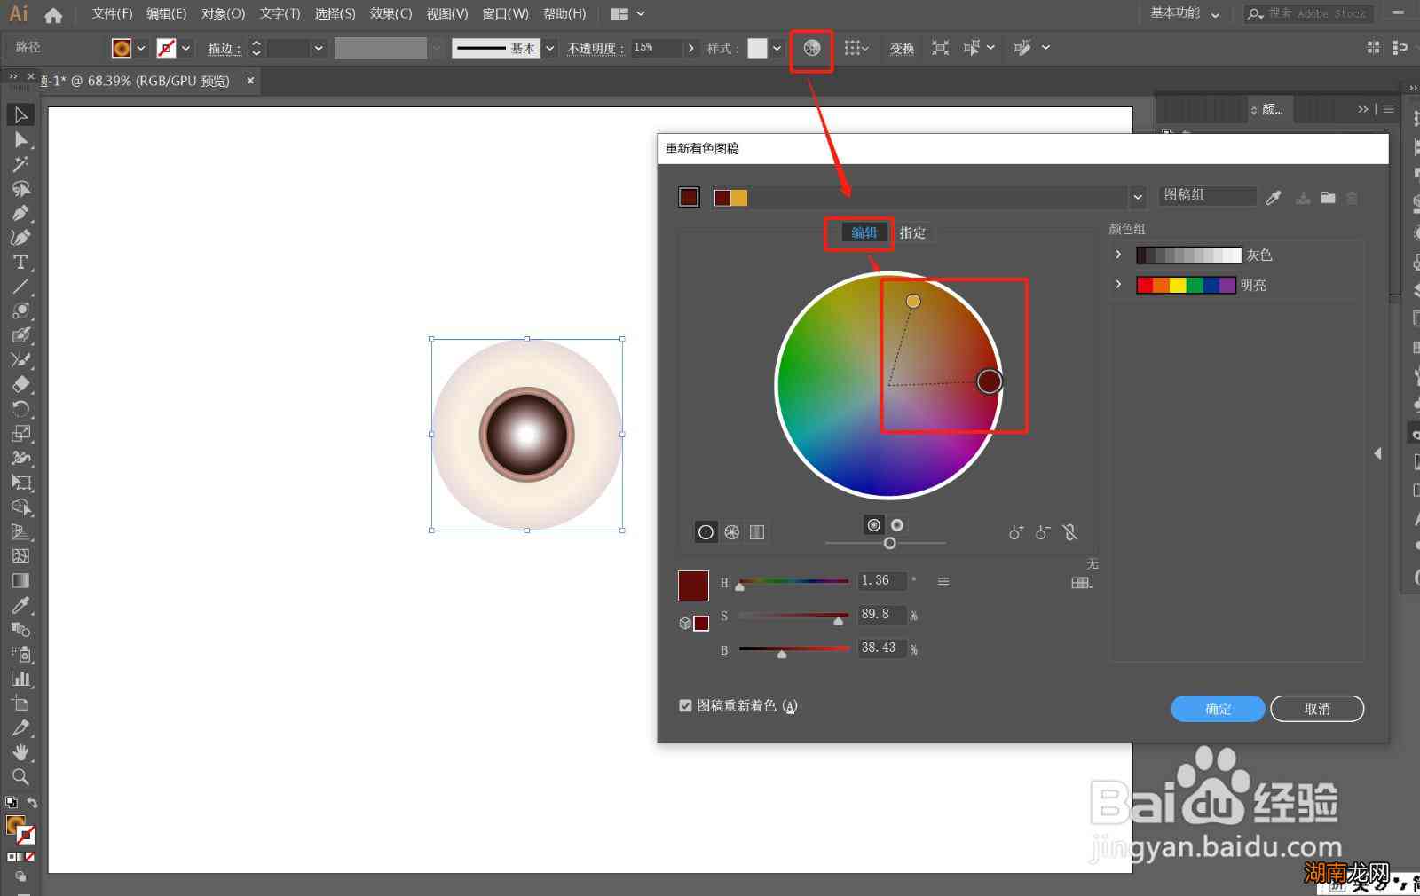The image size is (1420, 896).
Task: Select the Line Segment tool
Action: (x=21, y=287)
